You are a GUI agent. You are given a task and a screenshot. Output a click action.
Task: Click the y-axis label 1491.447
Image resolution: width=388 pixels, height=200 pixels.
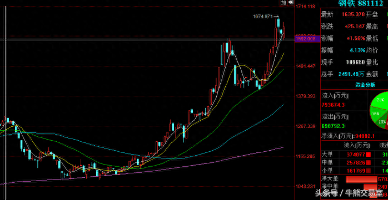305,66
